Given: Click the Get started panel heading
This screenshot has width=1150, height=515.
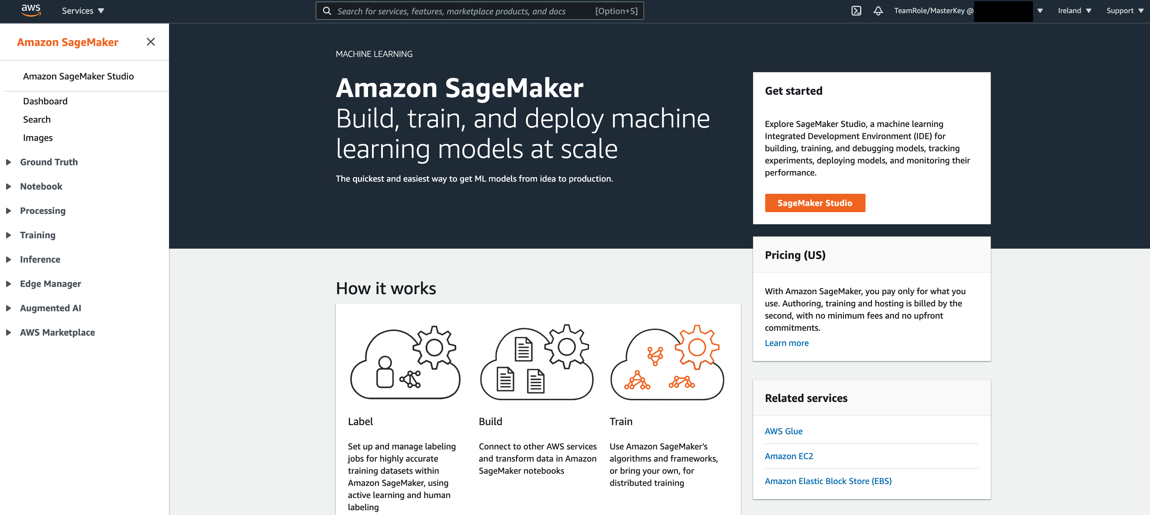Looking at the screenshot, I should pos(793,91).
